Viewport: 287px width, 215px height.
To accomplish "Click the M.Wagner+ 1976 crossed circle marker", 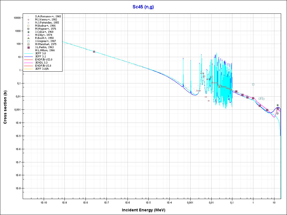I will (28, 29).
